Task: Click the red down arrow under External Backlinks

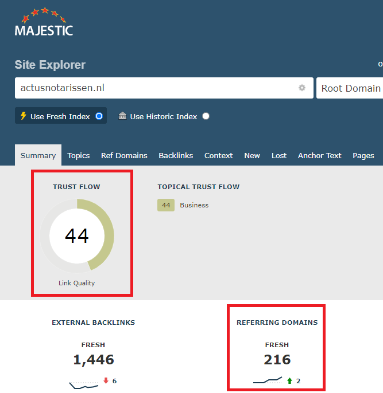Action: click(x=106, y=381)
